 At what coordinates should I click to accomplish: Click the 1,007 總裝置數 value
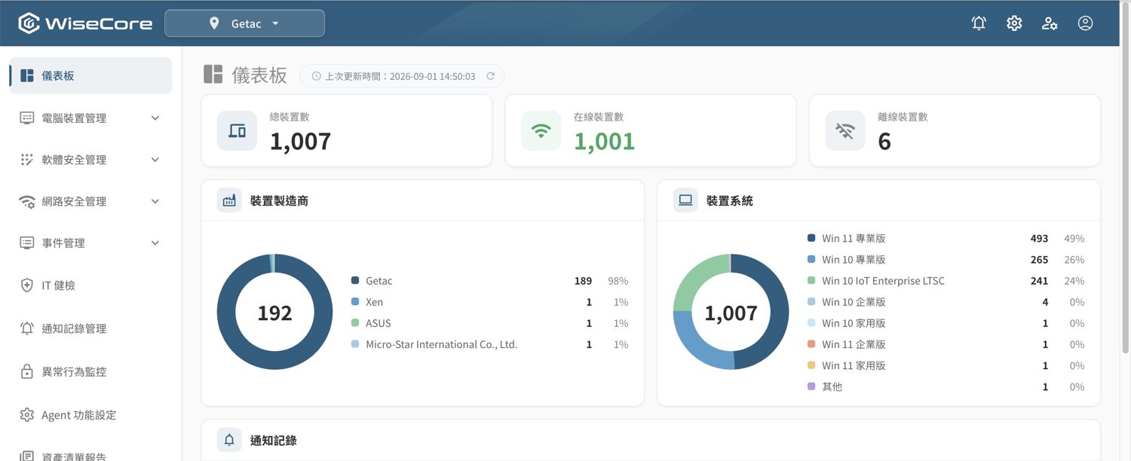coord(301,141)
